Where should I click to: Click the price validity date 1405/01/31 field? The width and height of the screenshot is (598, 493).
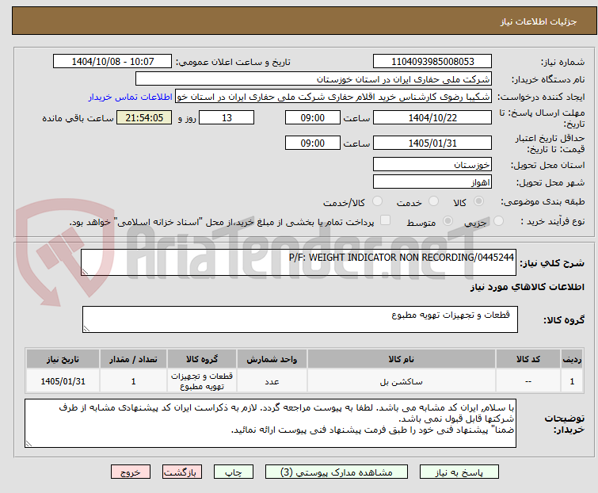[432, 143]
